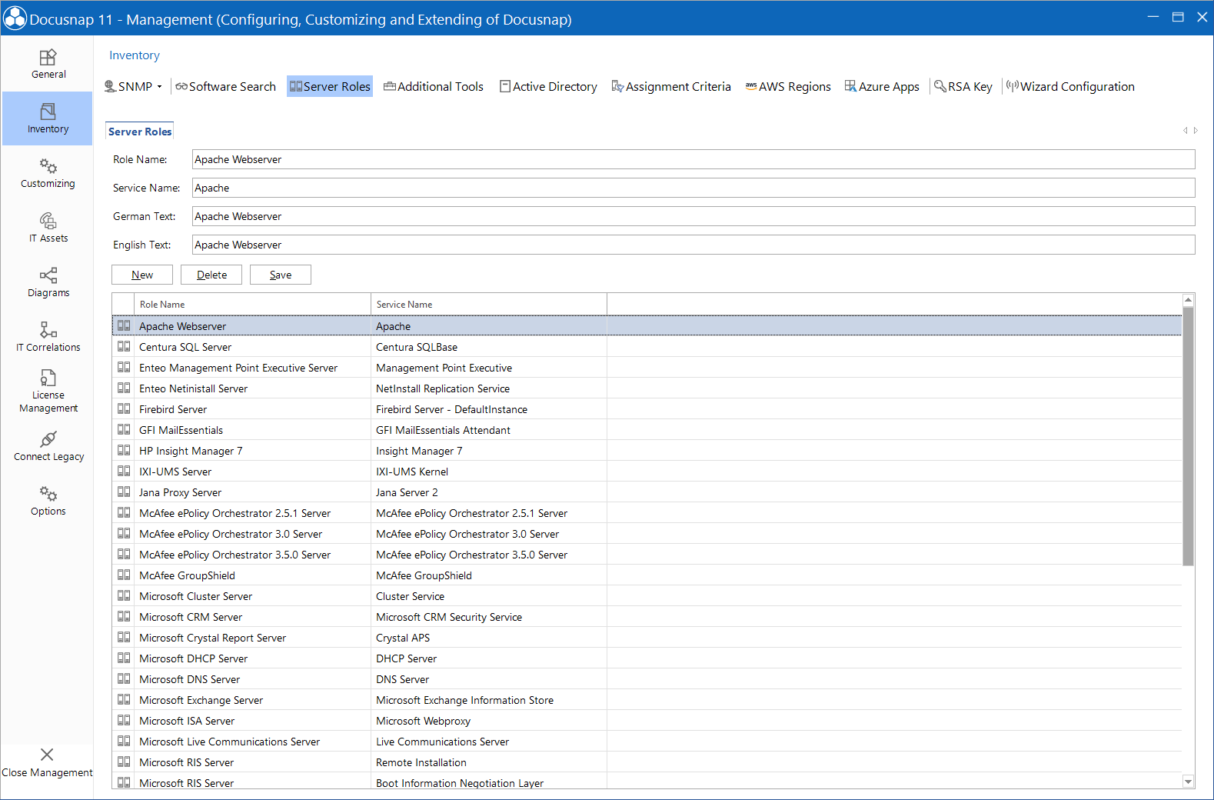Screen dimensions: 1214x800
Task: Expand the SNMP dropdown arrow
Action: click(x=160, y=87)
